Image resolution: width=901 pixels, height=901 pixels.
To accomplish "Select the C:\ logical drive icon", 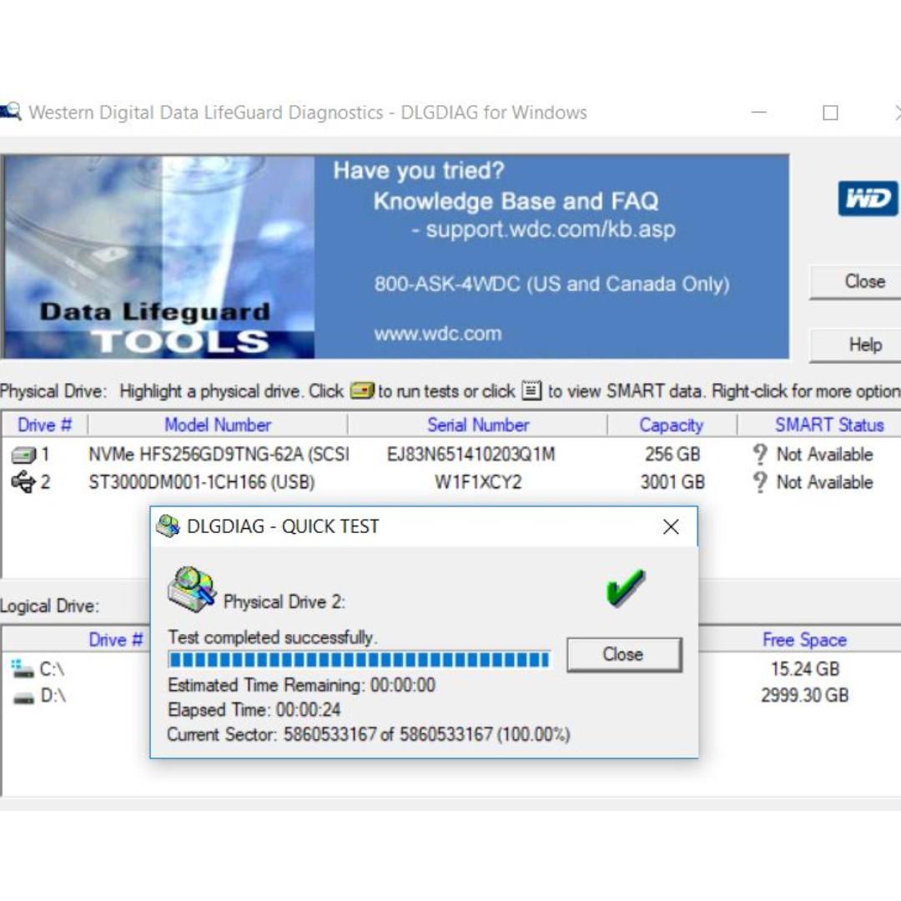I will tap(23, 669).
